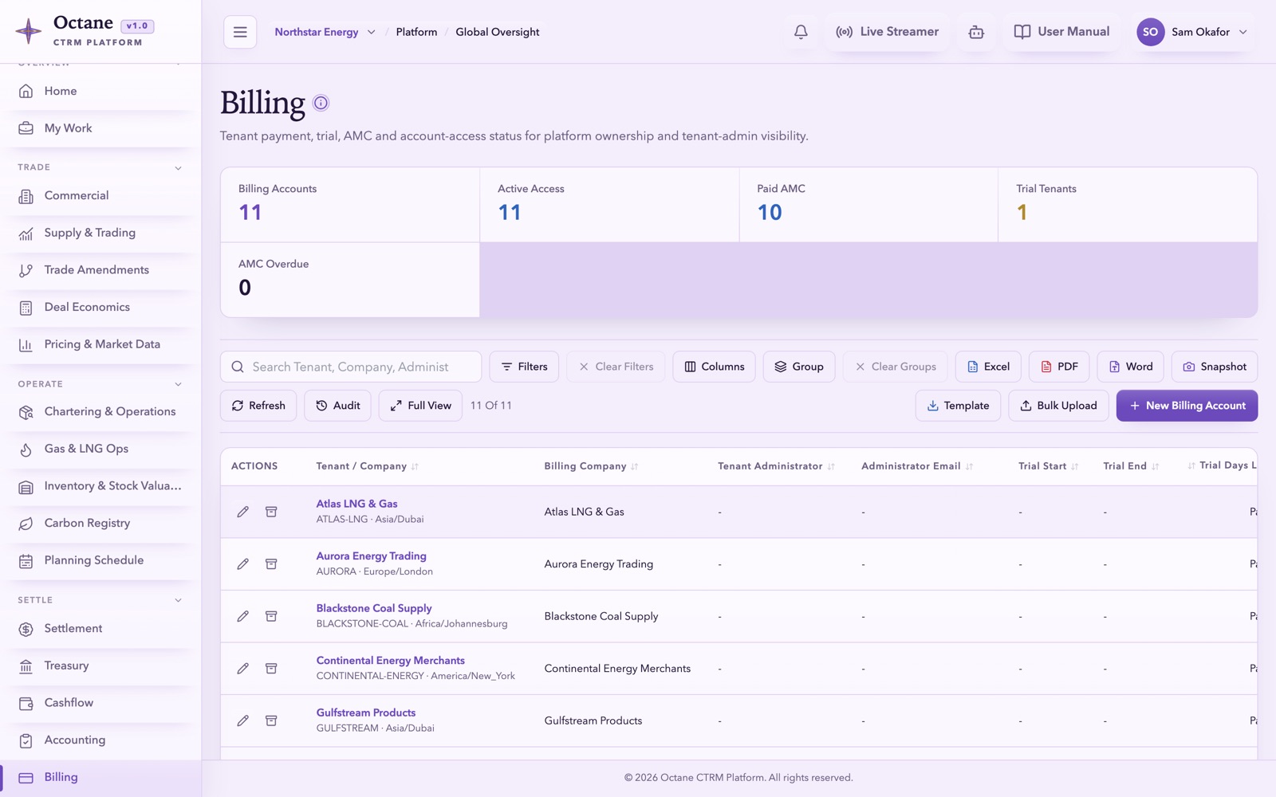Open Gas & LNG Ops
The height and width of the screenshot is (797, 1276).
tap(100, 449)
